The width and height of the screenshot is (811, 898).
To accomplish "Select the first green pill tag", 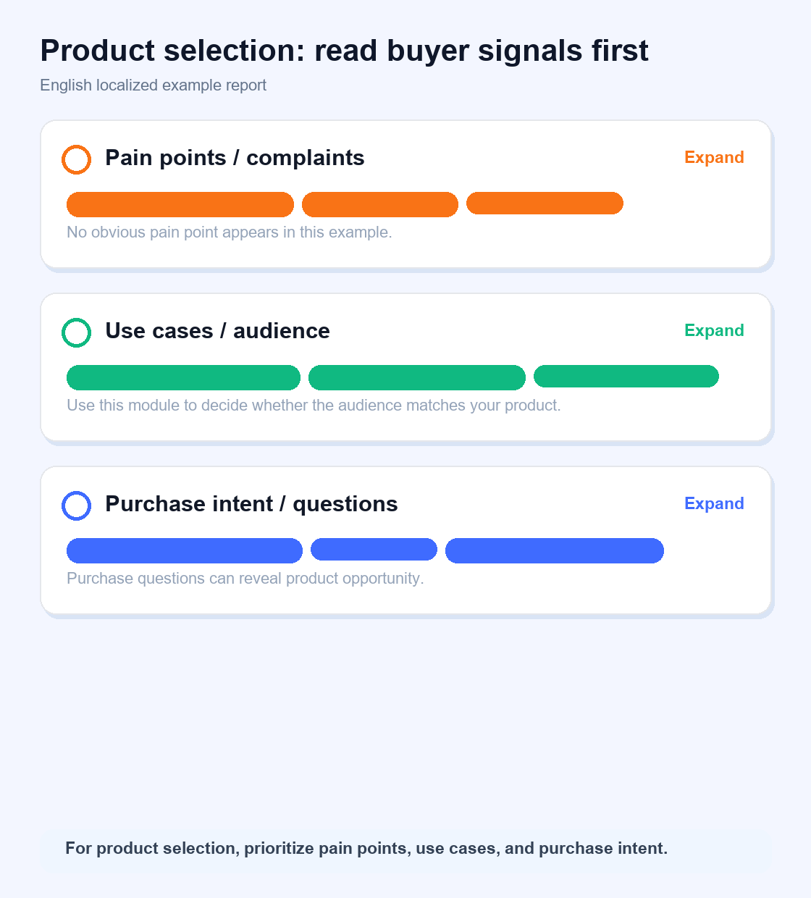I will [183, 378].
